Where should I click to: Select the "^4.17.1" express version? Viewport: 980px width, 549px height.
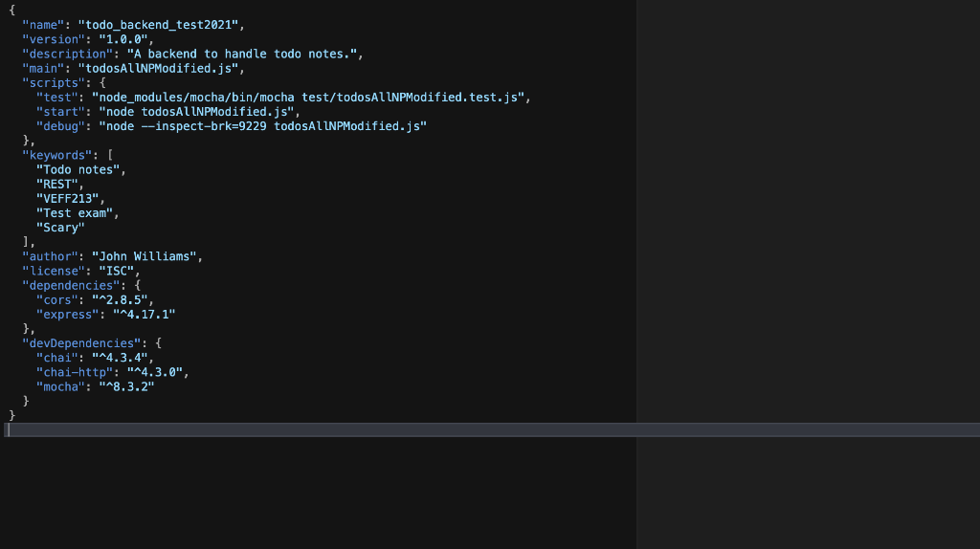coord(145,314)
